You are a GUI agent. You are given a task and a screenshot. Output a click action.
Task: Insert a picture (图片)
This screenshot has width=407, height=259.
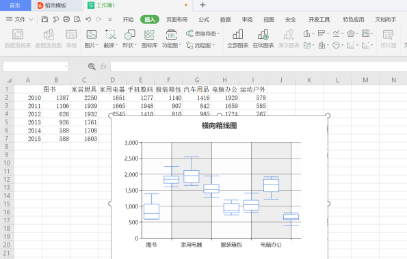coord(92,39)
